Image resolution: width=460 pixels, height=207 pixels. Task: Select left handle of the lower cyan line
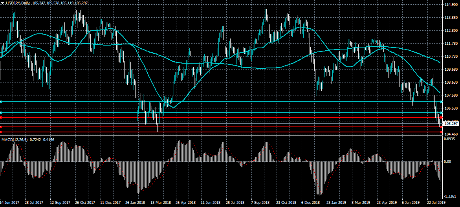pos(1,113)
